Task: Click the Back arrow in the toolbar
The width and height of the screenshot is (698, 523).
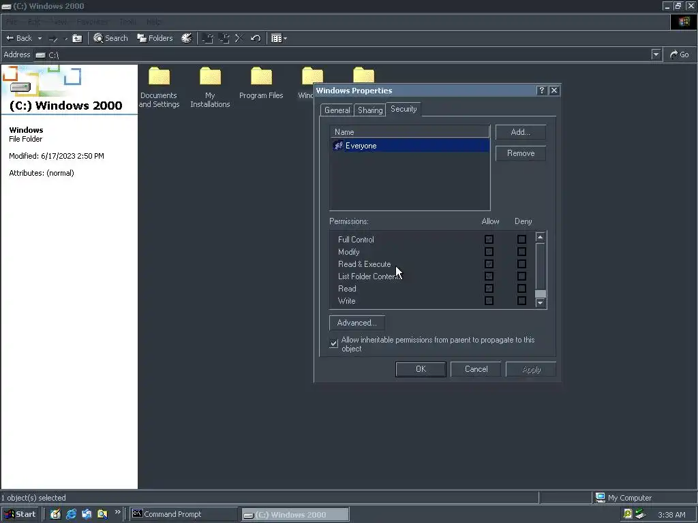Action: 18,38
